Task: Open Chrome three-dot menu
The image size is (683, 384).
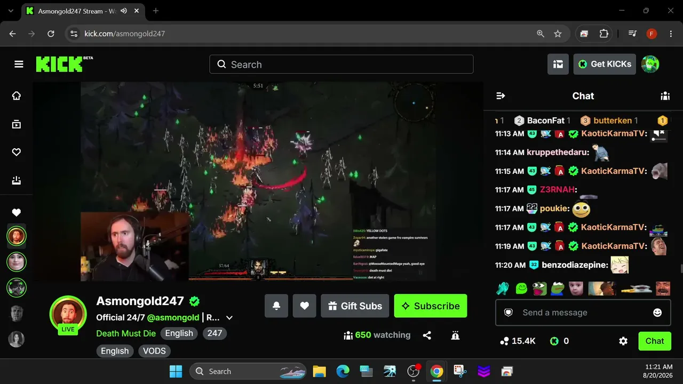Action: [671, 34]
